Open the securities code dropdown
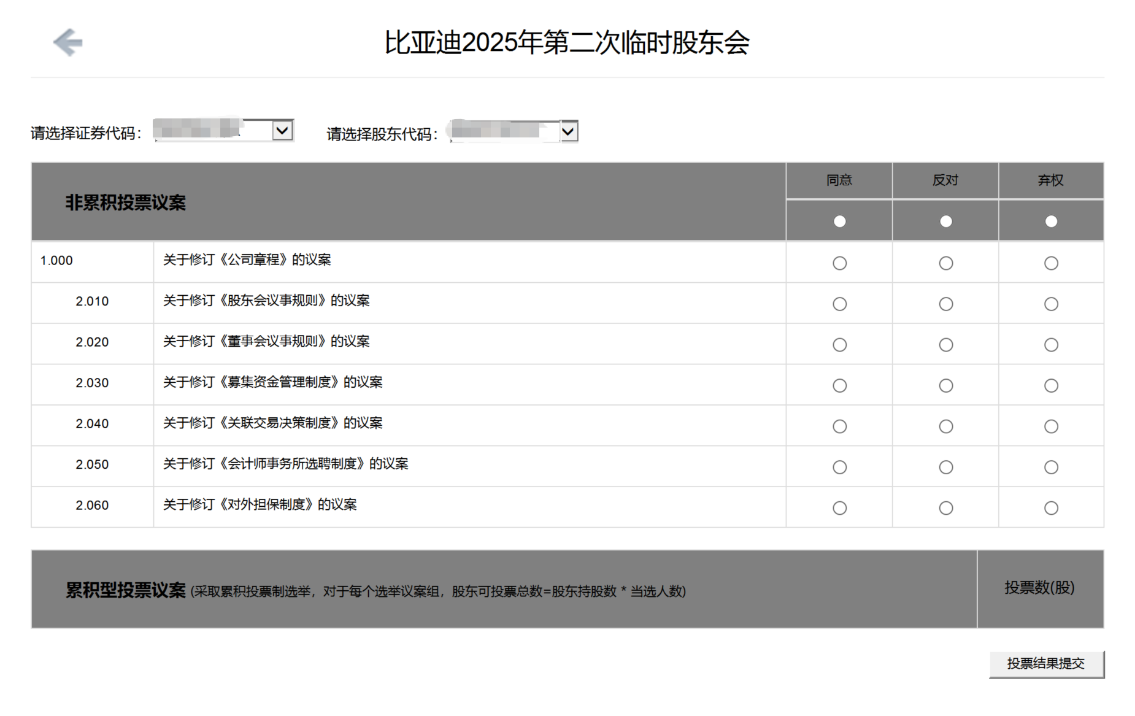Screen dimensions: 1135x716 click(x=282, y=131)
